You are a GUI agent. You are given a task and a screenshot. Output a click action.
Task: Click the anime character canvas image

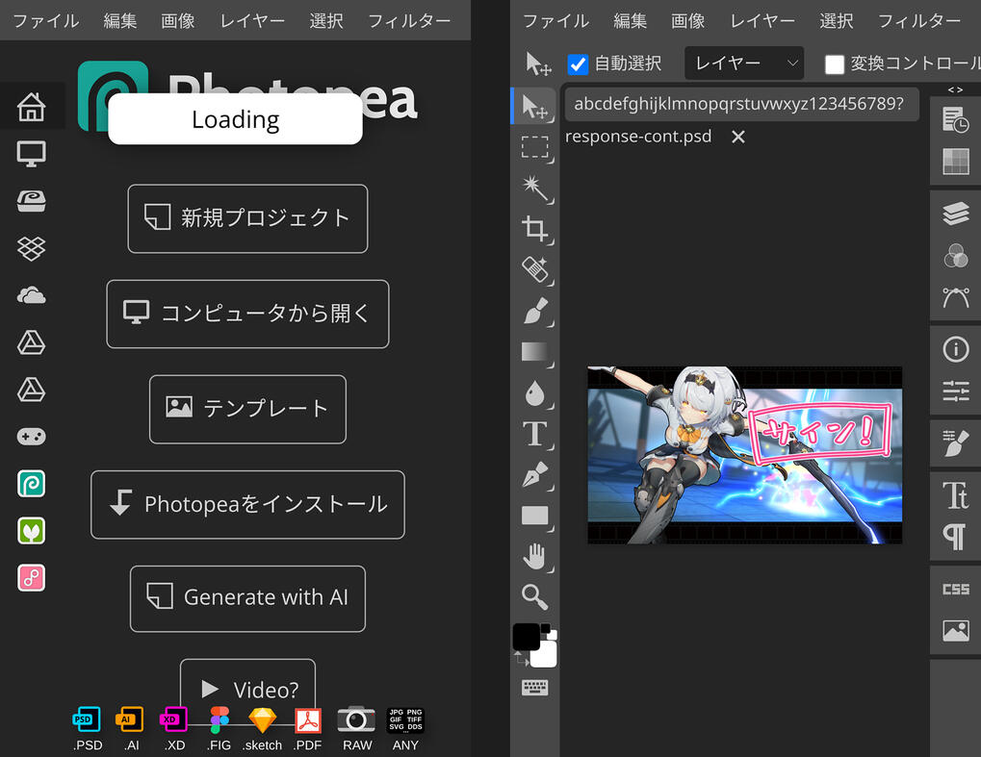coord(744,454)
